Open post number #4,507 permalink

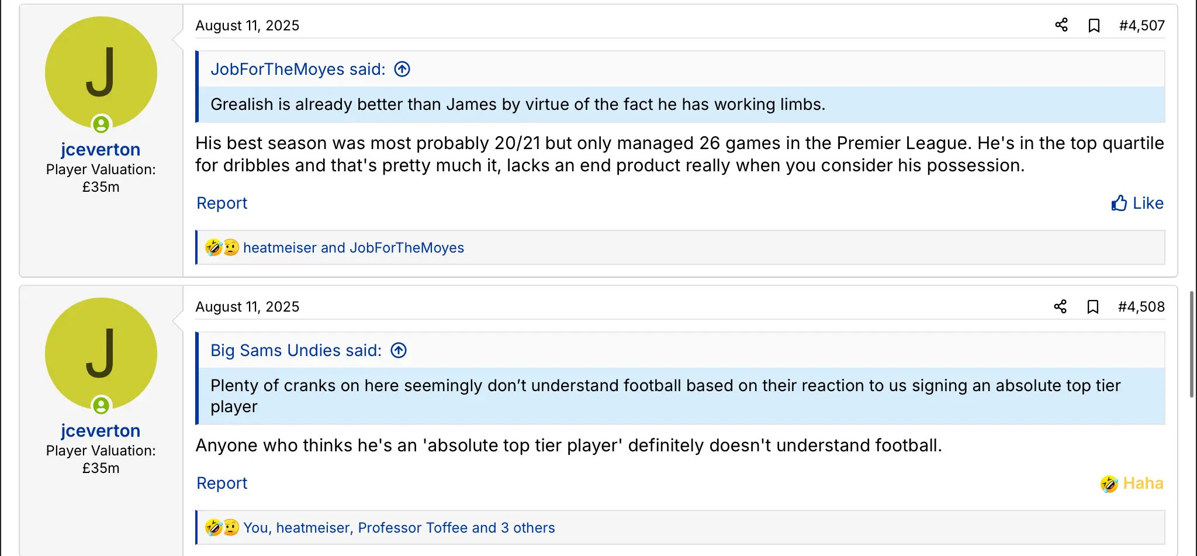[1141, 26]
